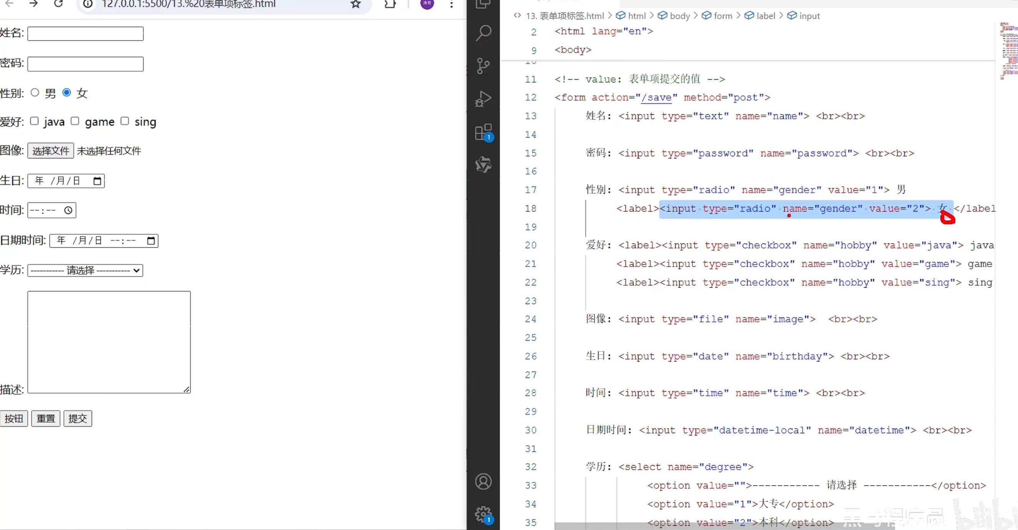Open the Manage gear settings icon
The image size is (1018, 530).
point(483,514)
